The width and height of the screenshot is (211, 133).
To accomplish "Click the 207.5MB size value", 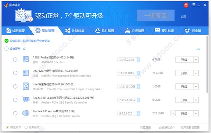I will [x=158, y=113].
